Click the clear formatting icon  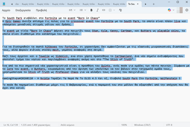(x=120, y=10)
